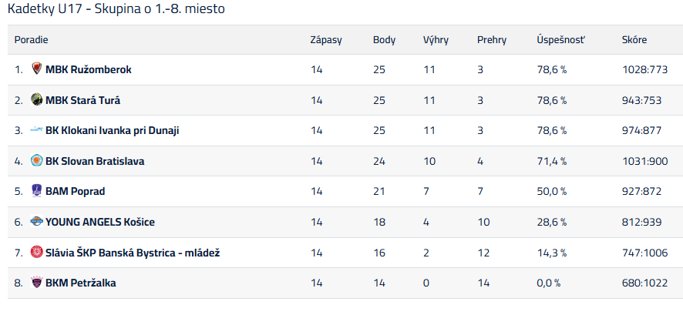
Task: Click the BAM Poprad team logo
Action: coord(36,192)
